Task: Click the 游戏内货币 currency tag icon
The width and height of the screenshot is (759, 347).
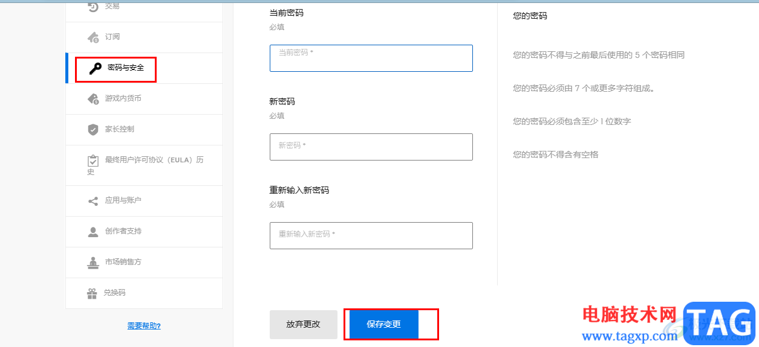Action: pyautogui.click(x=93, y=98)
